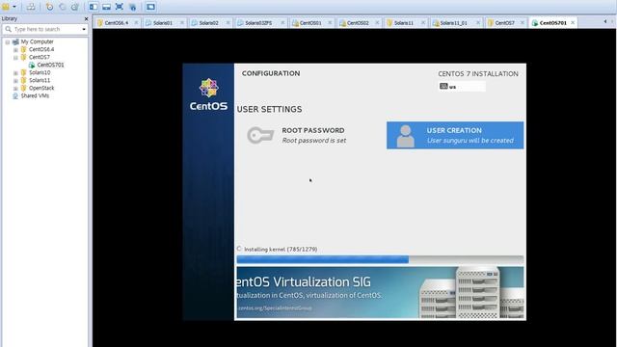Enter full screen mode icon
Viewport: 617px width, 347px height.
(120, 7)
